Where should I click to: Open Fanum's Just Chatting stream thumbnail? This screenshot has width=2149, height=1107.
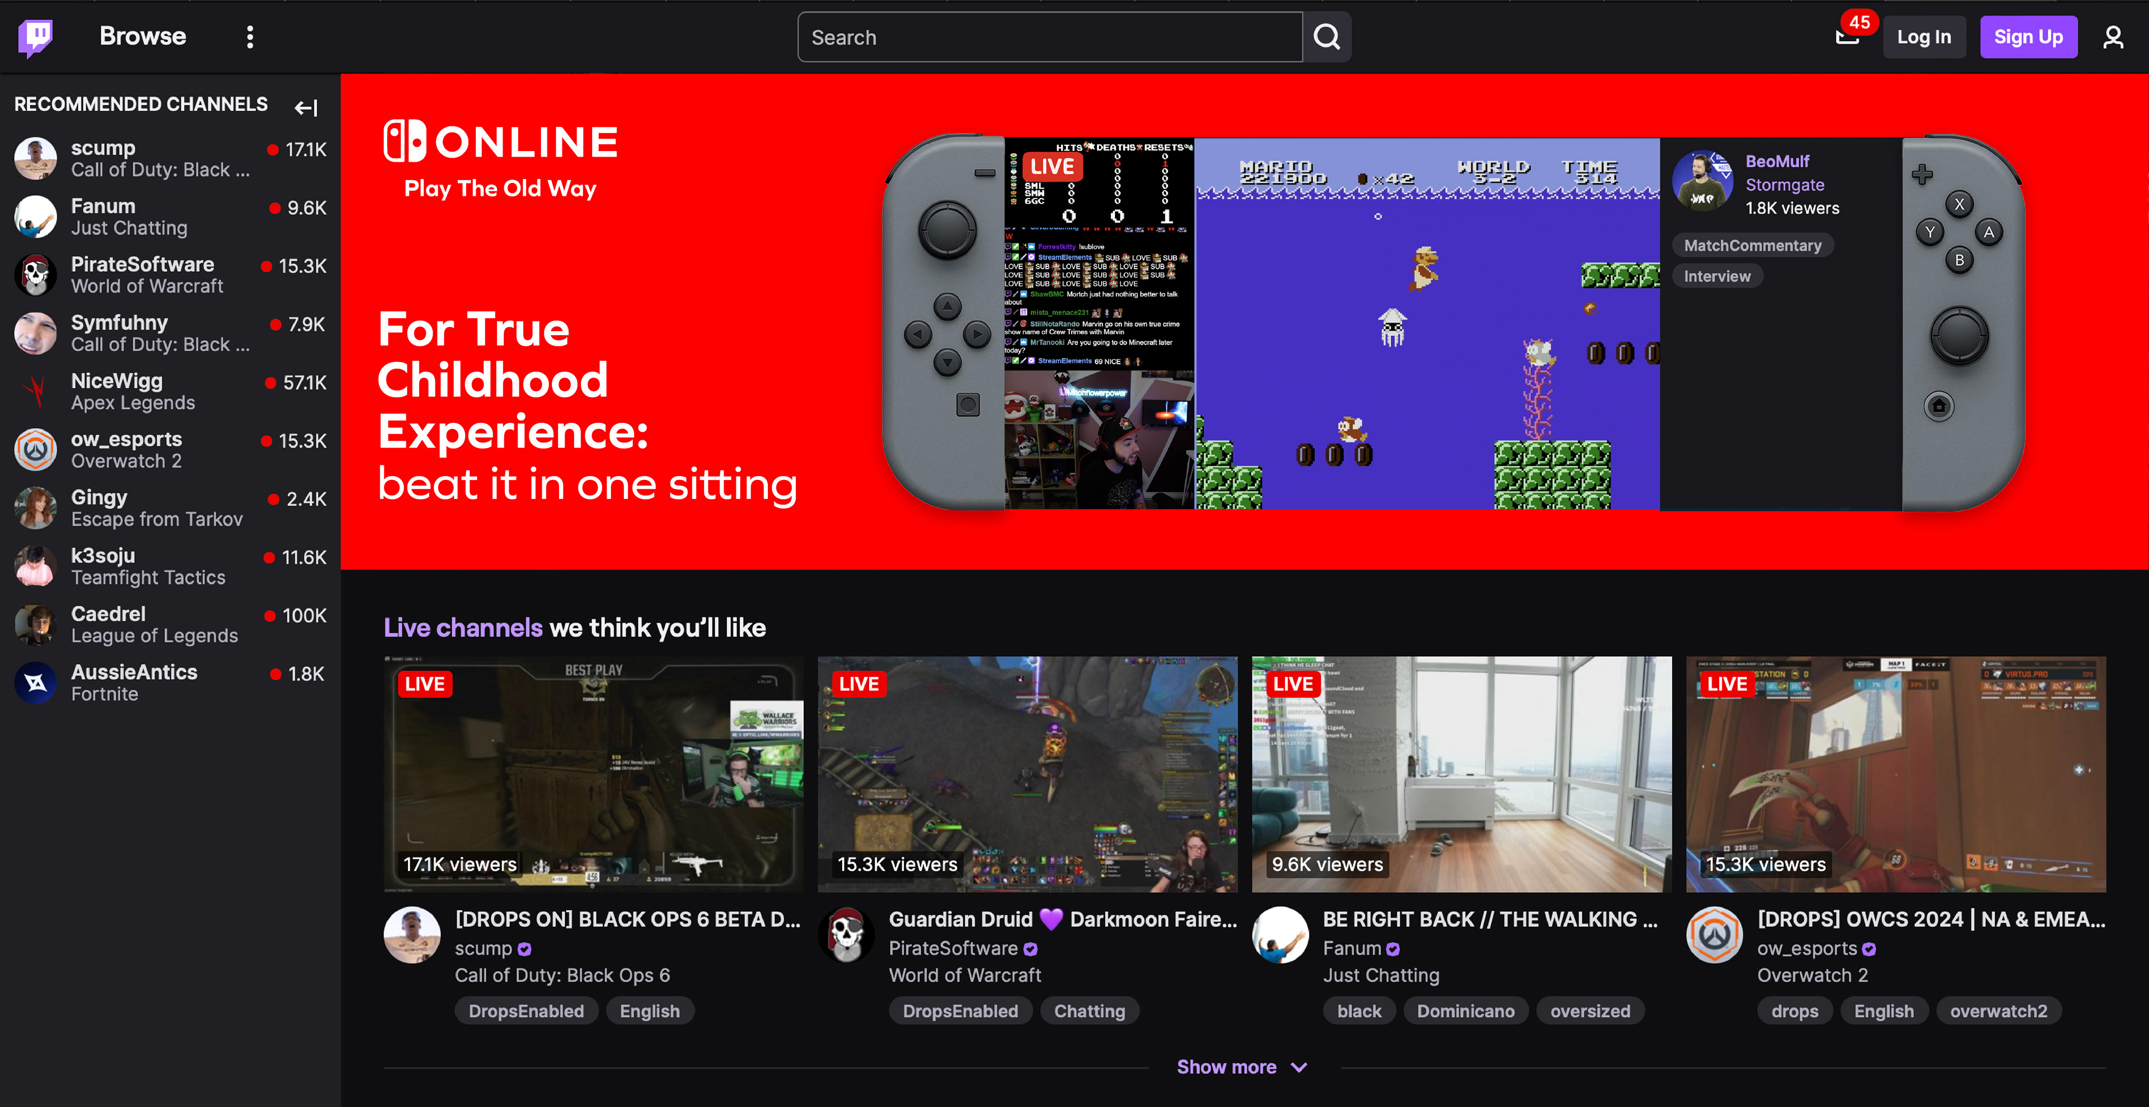point(1462,774)
